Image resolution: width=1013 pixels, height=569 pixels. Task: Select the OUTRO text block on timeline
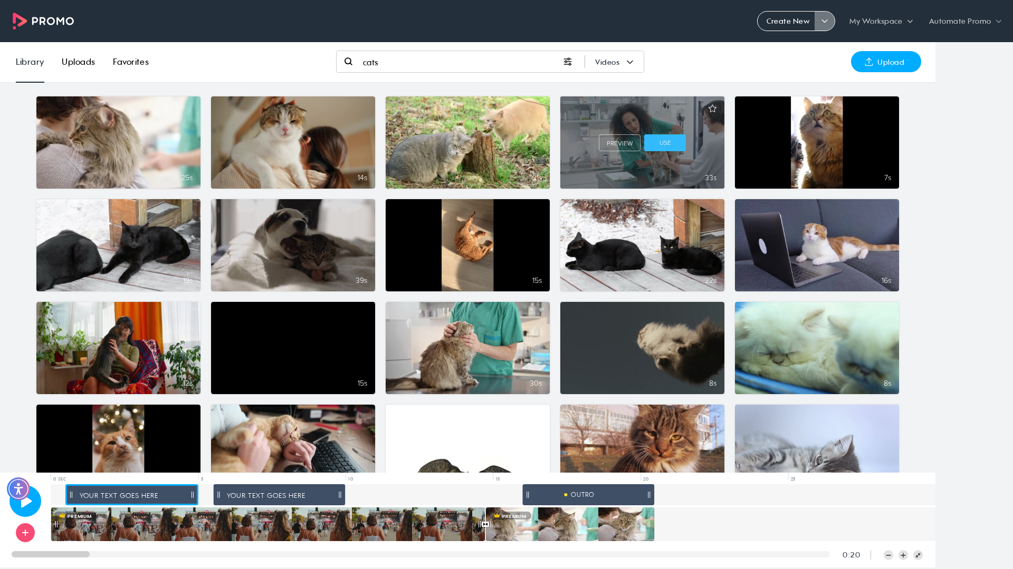point(588,495)
